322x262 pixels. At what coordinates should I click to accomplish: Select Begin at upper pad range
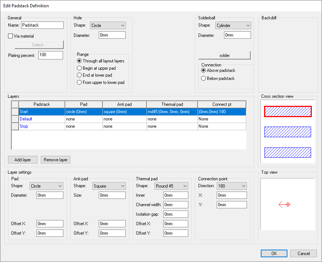79,68
